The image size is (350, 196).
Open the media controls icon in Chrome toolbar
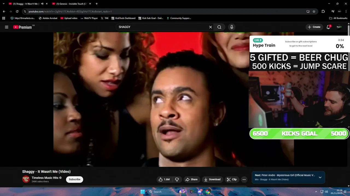(333, 11)
